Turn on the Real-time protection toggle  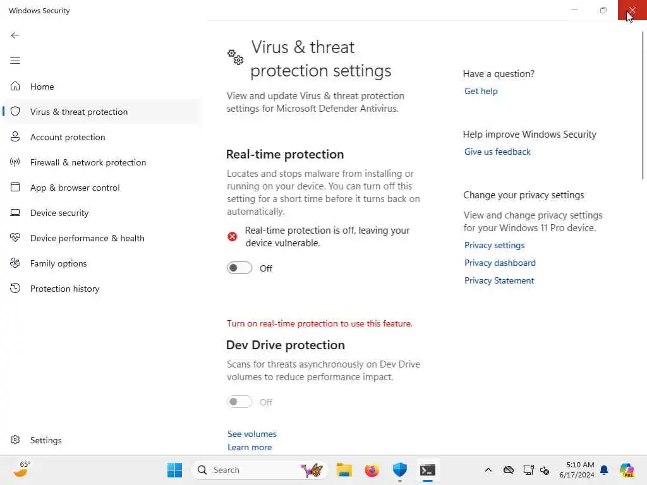(239, 268)
